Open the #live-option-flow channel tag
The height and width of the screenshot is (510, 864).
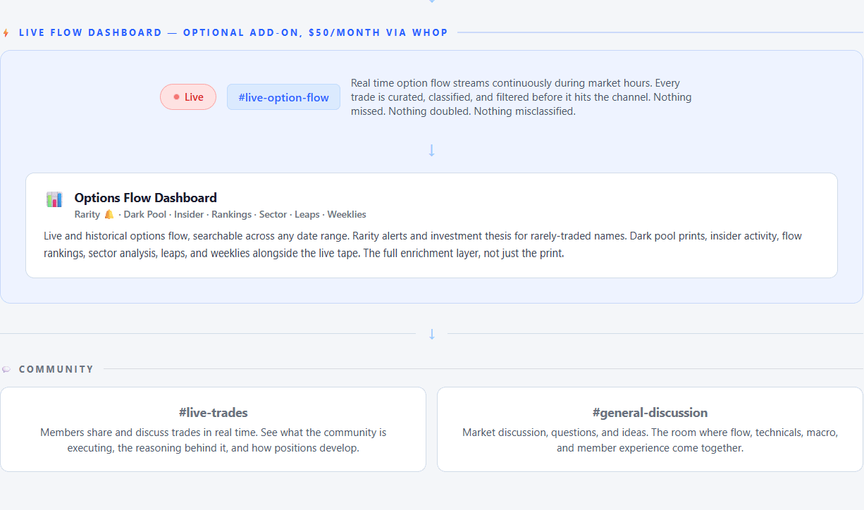[x=283, y=97]
